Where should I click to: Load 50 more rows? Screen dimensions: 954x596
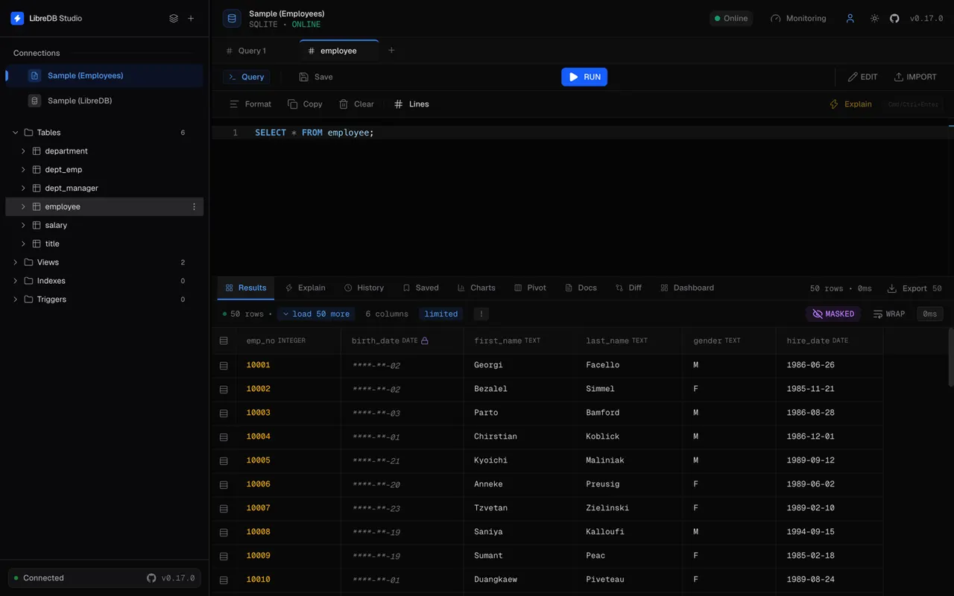coord(316,314)
